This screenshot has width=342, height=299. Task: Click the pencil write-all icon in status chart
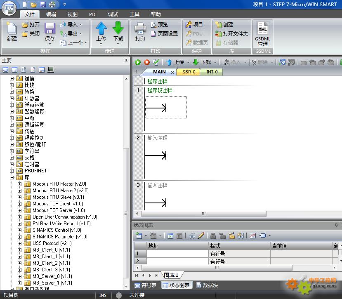[x=200, y=235]
